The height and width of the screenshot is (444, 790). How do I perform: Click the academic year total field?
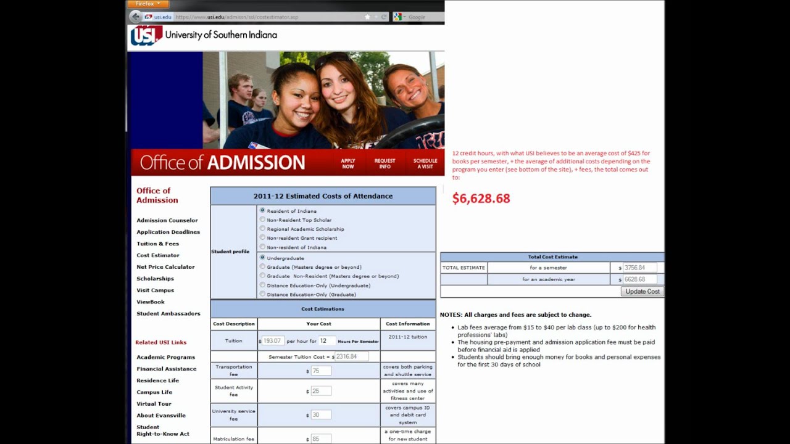(x=640, y=279)
